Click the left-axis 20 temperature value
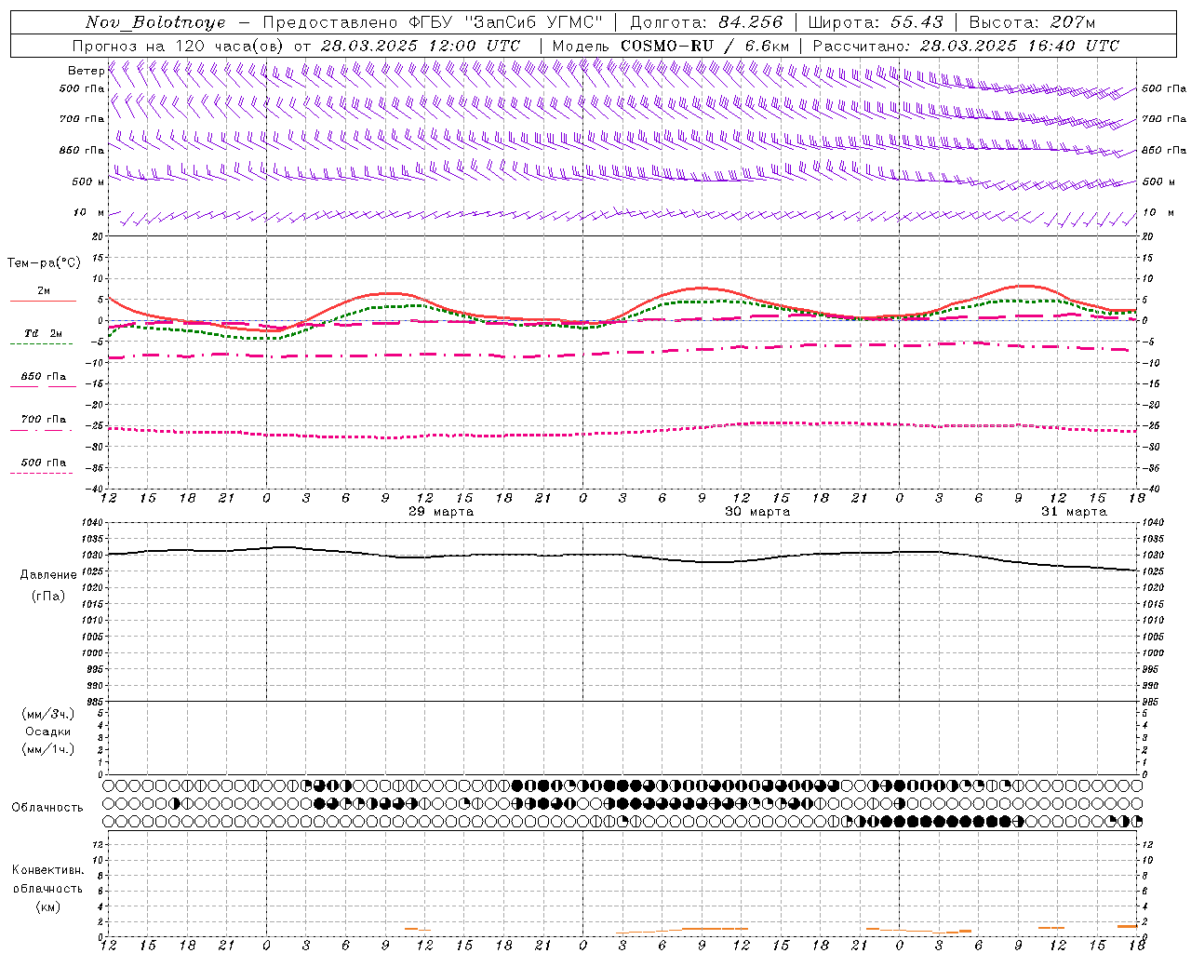 pos(100,236)
